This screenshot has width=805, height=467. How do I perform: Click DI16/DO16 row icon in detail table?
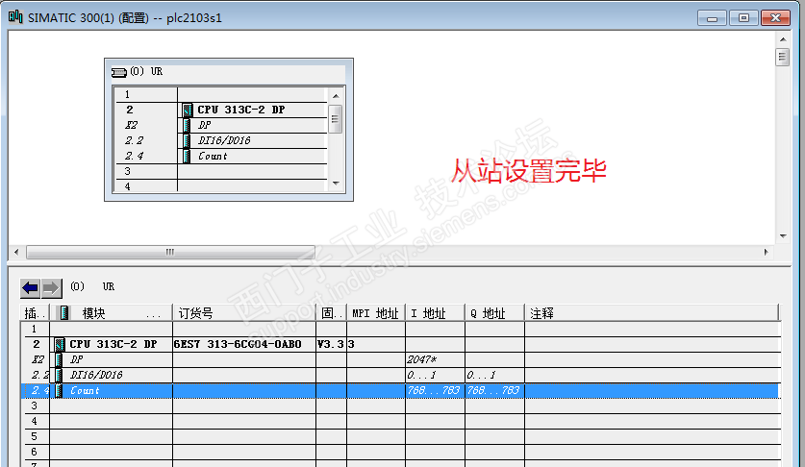59,375
